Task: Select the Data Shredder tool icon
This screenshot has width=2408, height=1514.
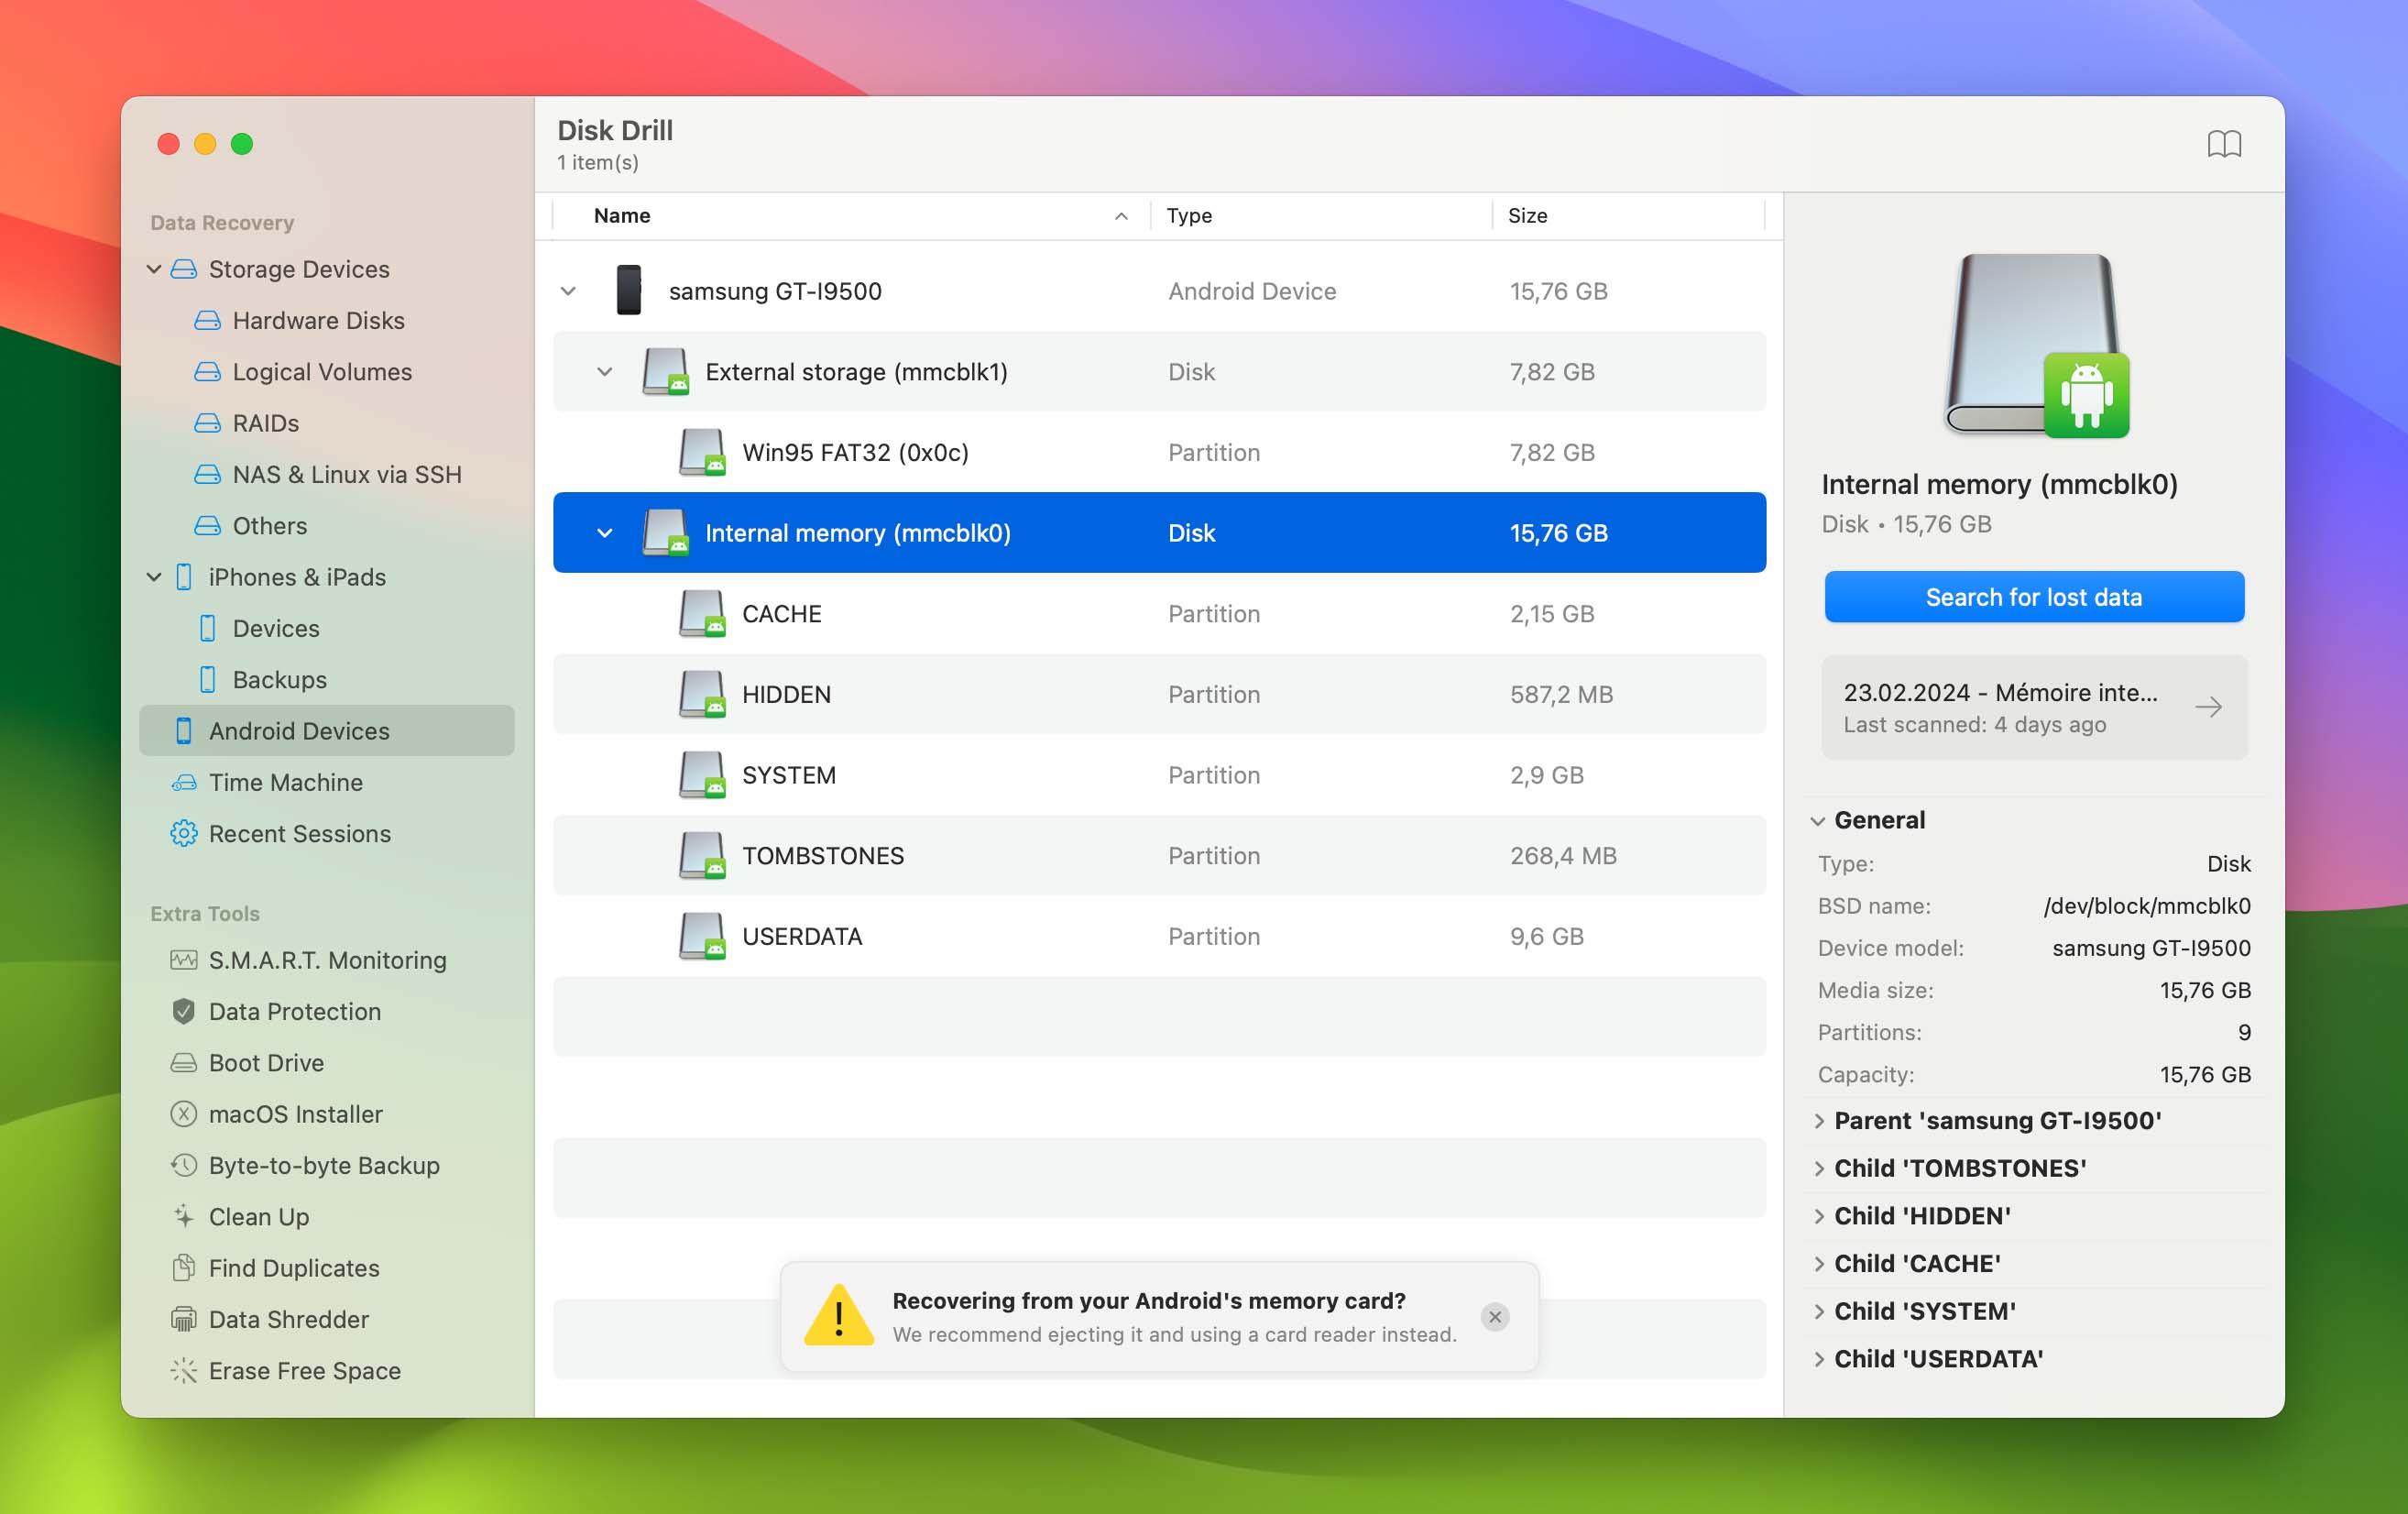Action: [x=180, y=1319]
